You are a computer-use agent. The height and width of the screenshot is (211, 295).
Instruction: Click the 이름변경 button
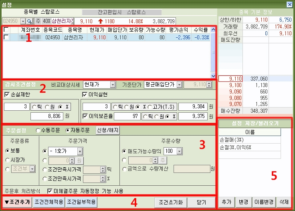[263, 202]
